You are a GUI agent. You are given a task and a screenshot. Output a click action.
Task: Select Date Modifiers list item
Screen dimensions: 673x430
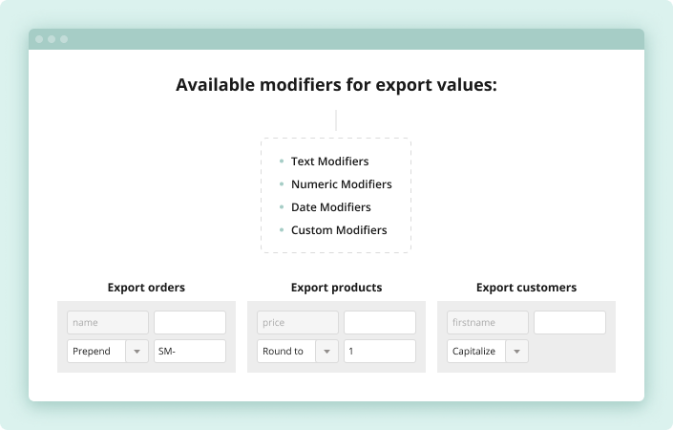[330, 207]
